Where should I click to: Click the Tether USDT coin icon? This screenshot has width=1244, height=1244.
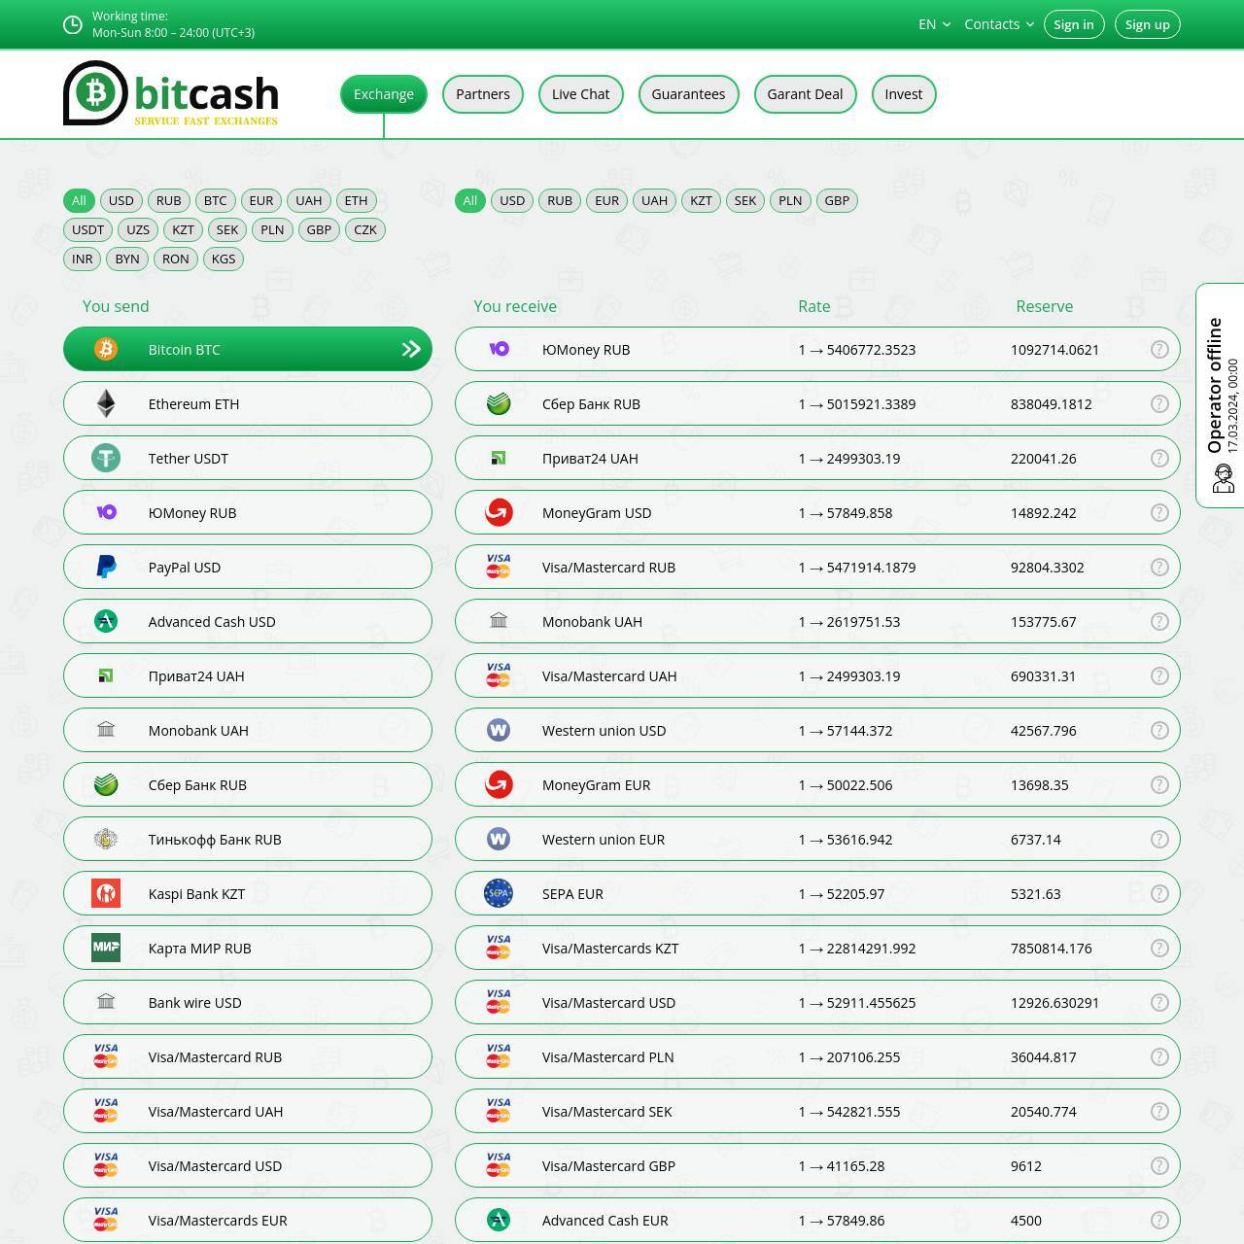106,459
